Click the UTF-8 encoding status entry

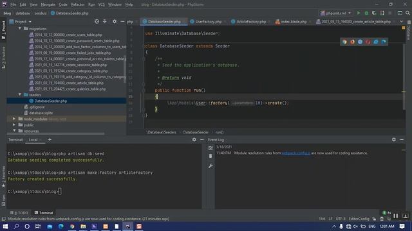point(341,219)
